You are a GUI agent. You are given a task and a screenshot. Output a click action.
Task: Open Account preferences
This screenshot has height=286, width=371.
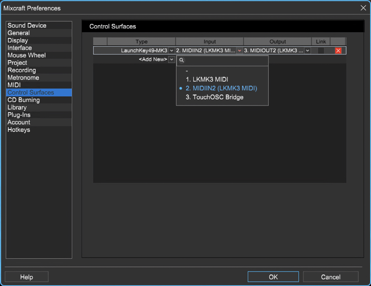click(x=39, y=122)
